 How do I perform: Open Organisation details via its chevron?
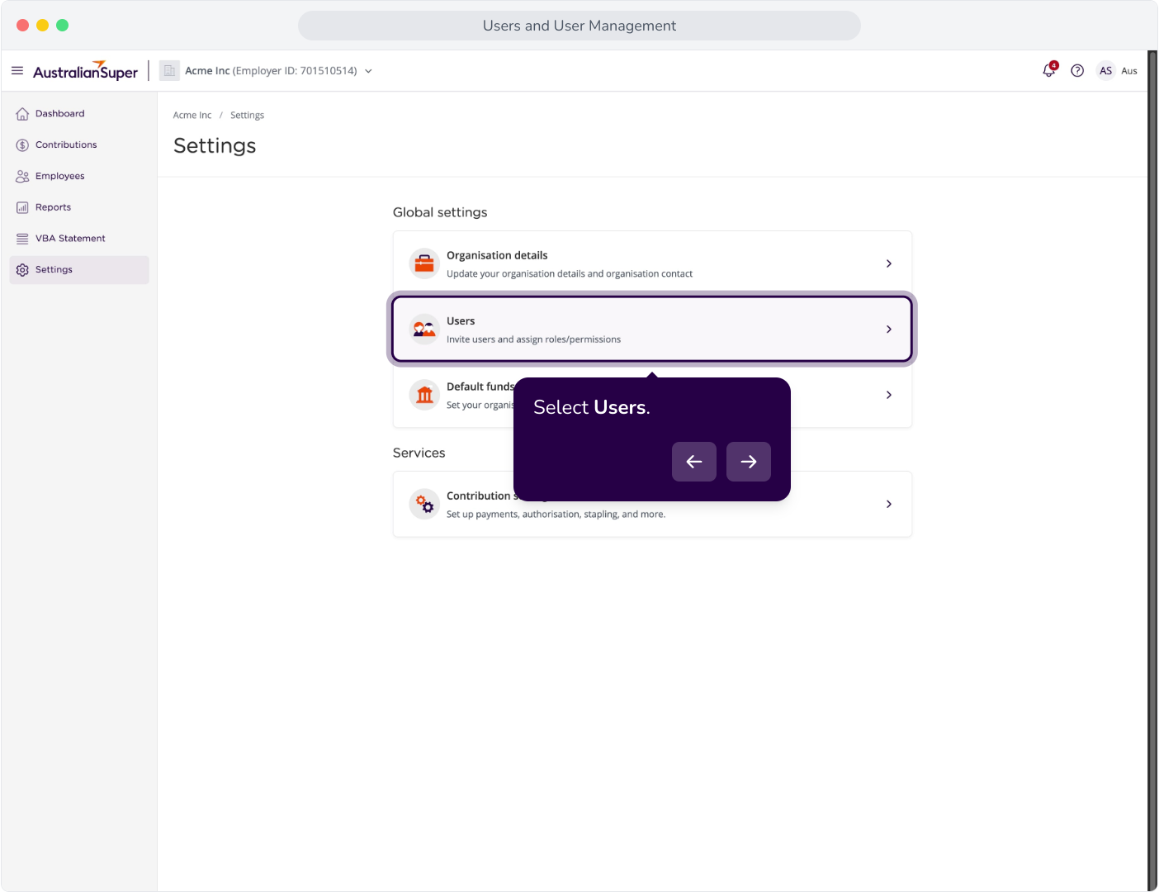click(889, 263)
